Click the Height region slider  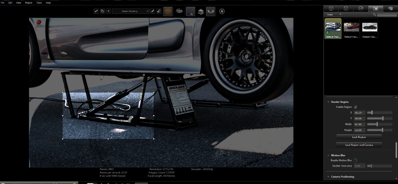[380, 130]
